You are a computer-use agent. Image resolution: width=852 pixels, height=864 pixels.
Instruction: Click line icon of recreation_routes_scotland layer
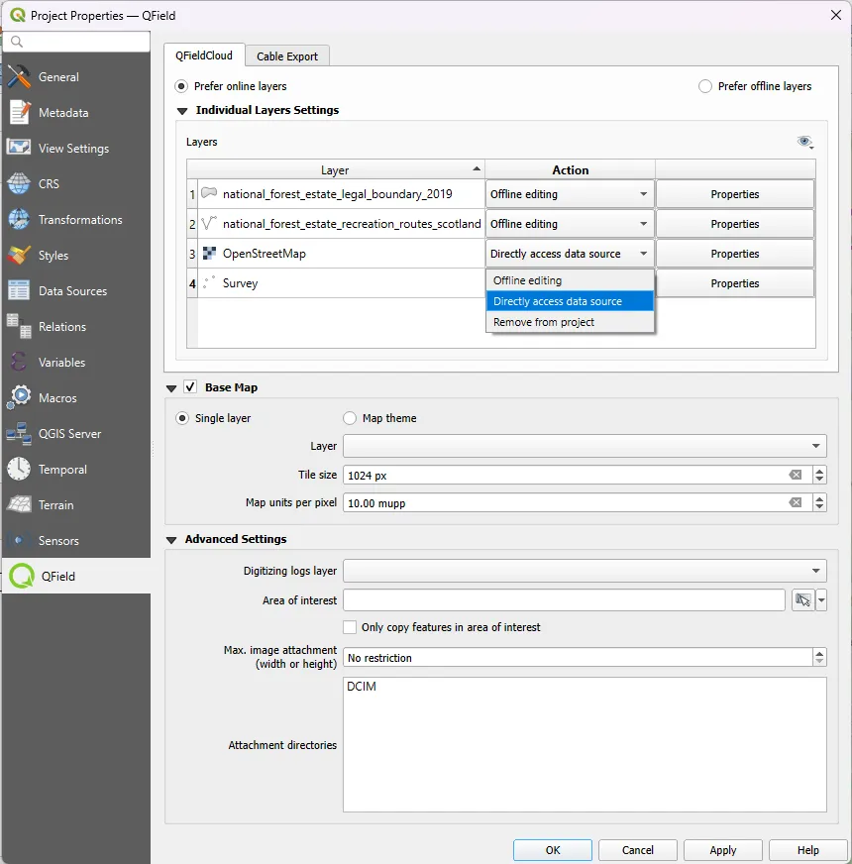point(209,223)
